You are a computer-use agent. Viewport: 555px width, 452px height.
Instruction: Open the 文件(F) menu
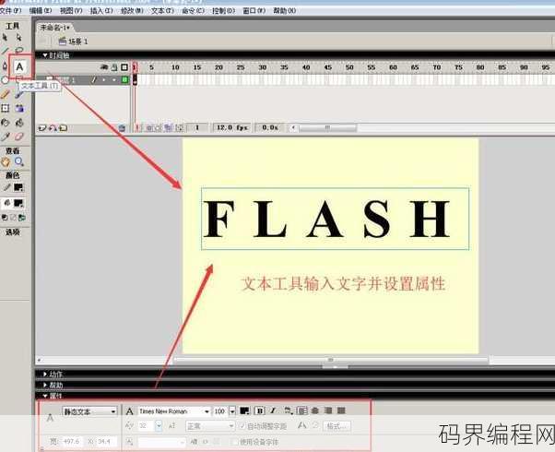(x=10, y=11)
